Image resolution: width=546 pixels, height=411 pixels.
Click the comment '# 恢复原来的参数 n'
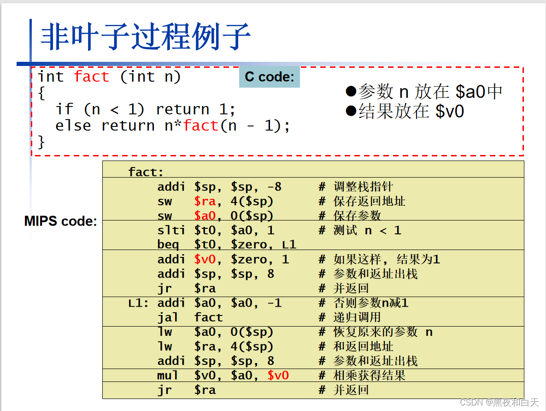pos(376,332)
